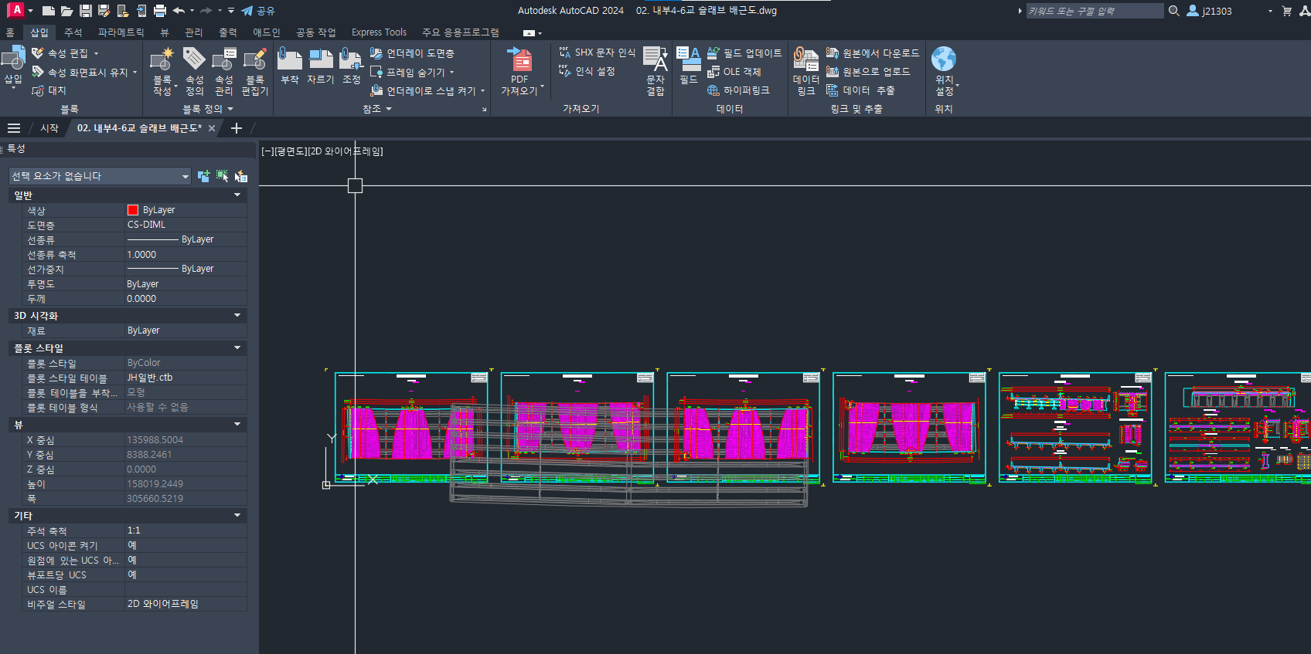Click the Redo arrow icon

206,11
